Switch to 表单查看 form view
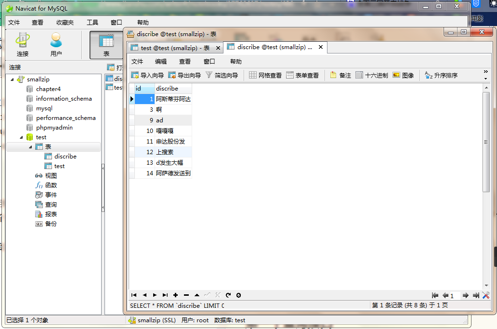497x329 pixels. point(303,76)
